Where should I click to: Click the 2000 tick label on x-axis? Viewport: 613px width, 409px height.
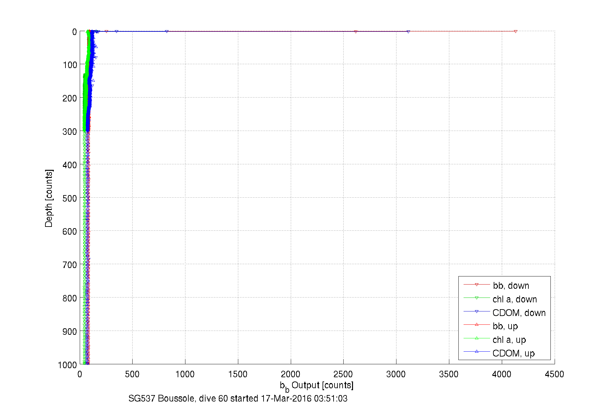[290, 374]
